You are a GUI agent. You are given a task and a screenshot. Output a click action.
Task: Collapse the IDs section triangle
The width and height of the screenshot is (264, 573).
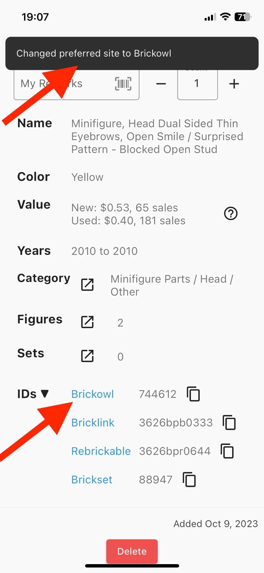tap(45, 394)
